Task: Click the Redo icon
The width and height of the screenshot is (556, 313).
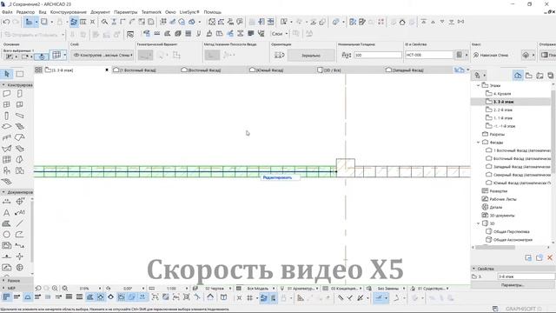Action: pyautogui.click(x=16, y=22)
